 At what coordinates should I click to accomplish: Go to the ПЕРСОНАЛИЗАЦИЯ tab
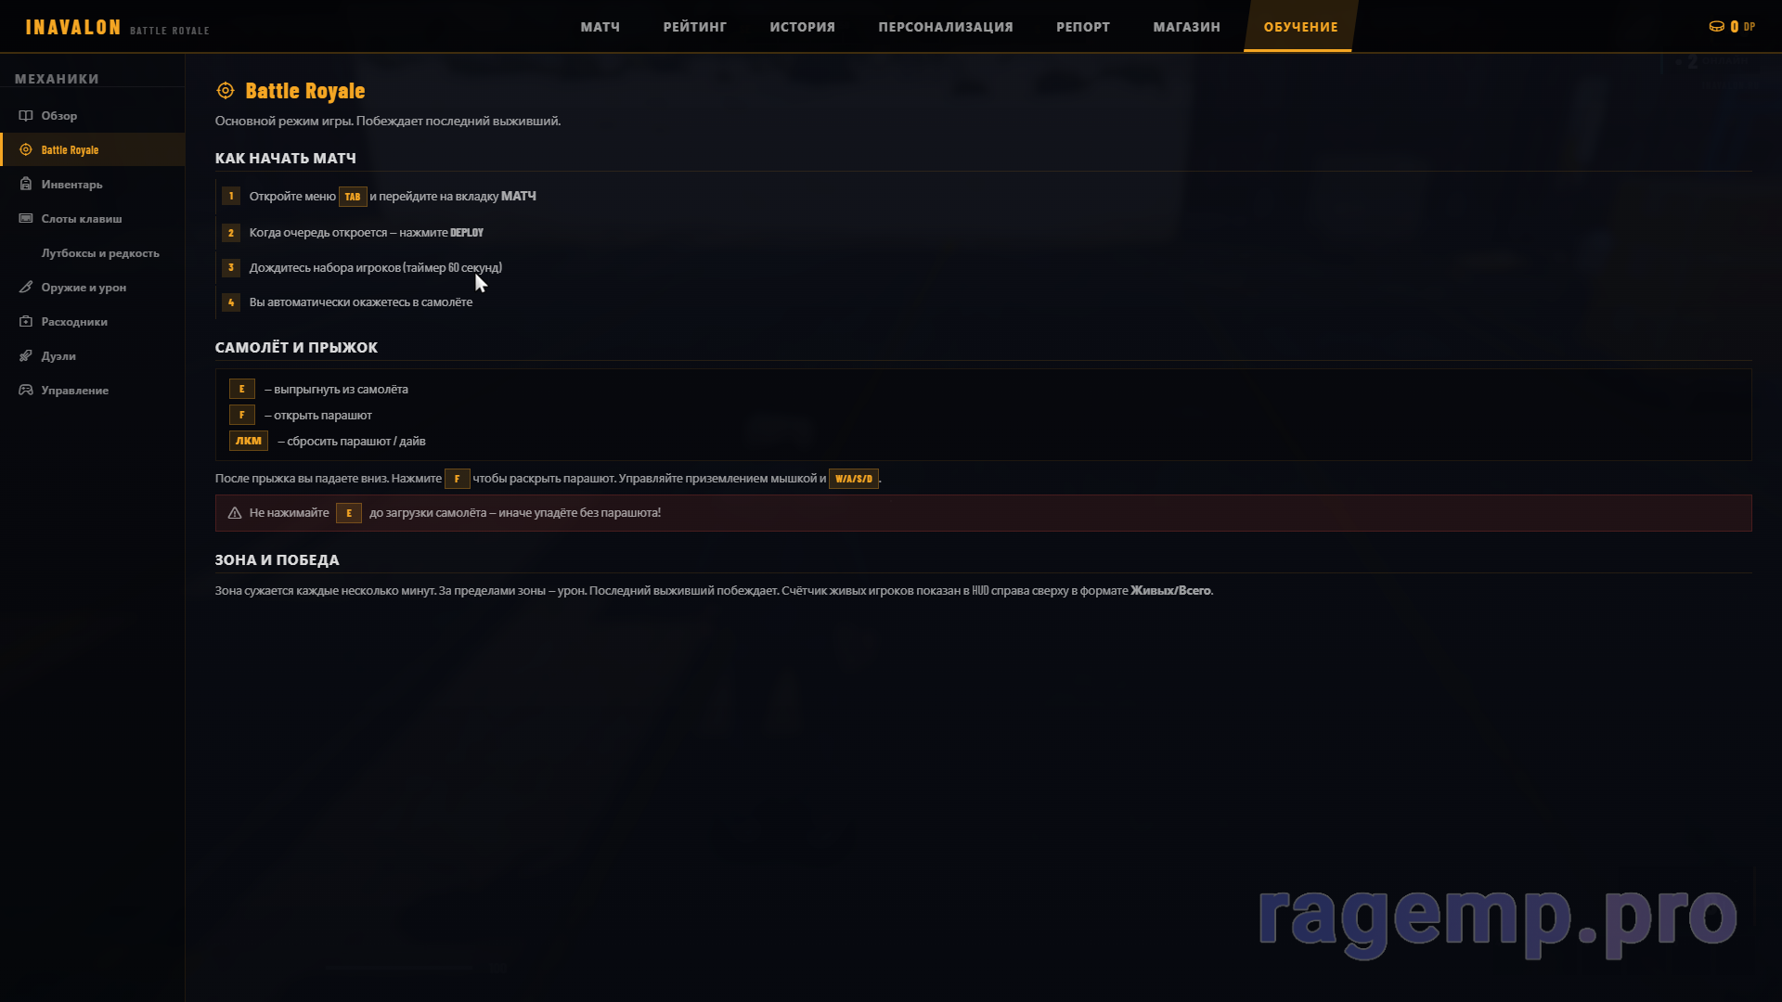click(945, 27)
